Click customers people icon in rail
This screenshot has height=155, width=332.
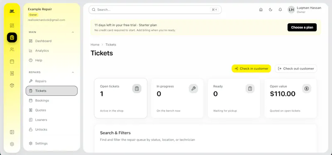point(12,49)
